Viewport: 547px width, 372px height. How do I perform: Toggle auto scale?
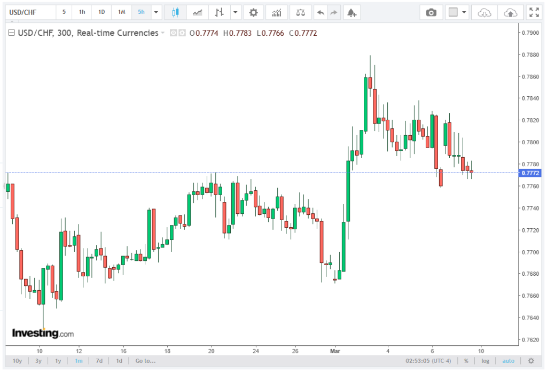[509, 361]
